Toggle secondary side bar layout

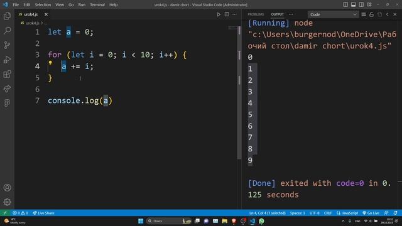coord(361,4)
